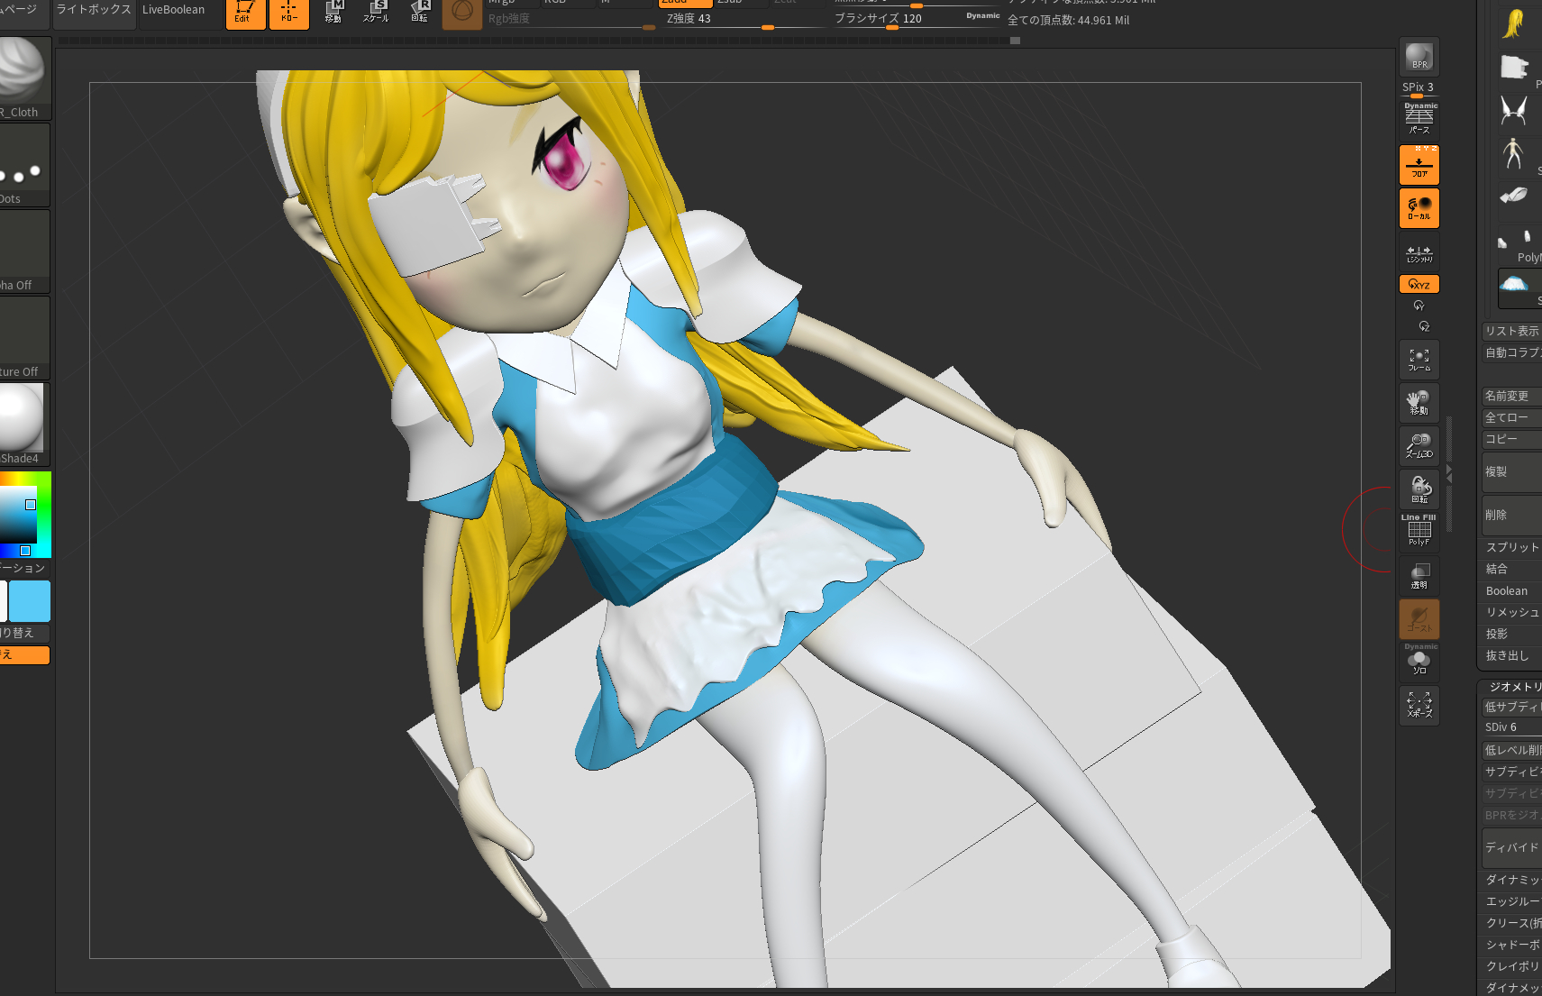Select the body figure subtool
Screen dimensions: 1542x996
(1514, 154)
